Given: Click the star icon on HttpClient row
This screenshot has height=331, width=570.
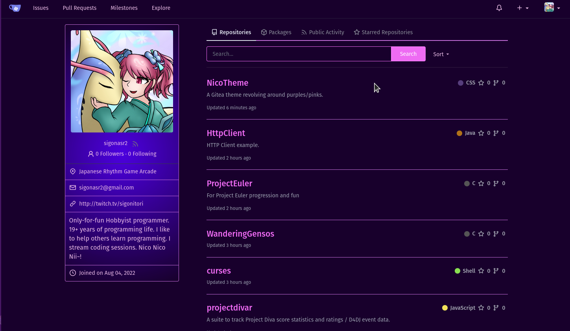Looking at the screenshot, I should click(x=481, y=133).
